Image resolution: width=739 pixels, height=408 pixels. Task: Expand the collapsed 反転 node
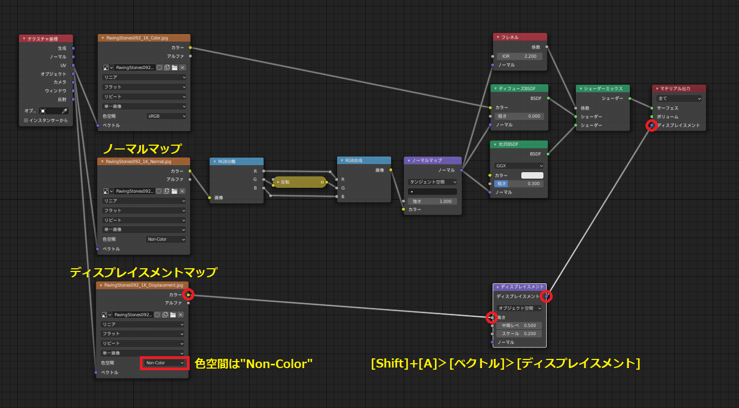click(279, 182)
